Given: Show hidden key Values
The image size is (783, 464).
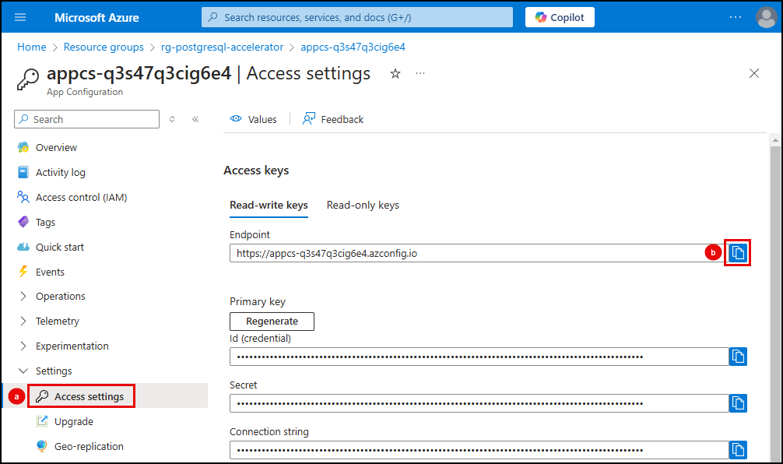Looking at the screenshot, I should [254, 119].
